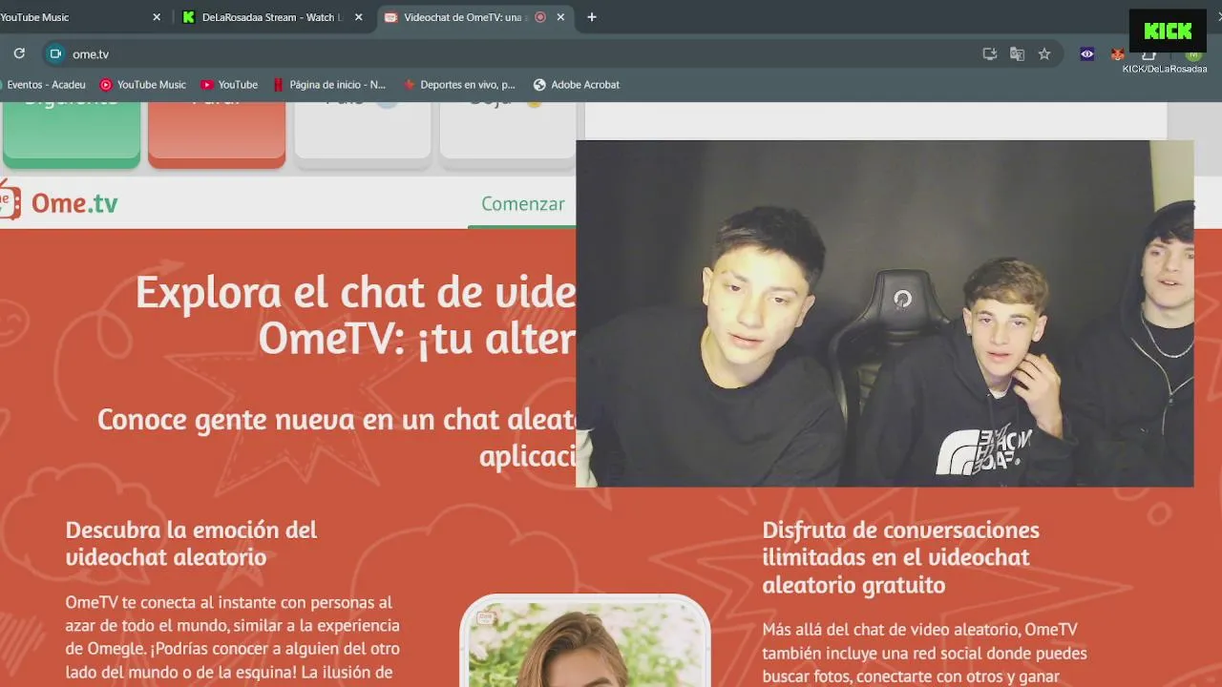The image size is (1222, 687).
Task: Click the paragraph "OmeTV te conecta al instante"
Action: (232, 637)
